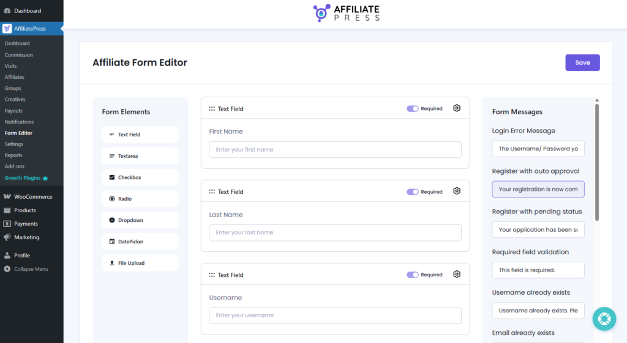Click the Marketing megaphone icon

coord(7,237)
